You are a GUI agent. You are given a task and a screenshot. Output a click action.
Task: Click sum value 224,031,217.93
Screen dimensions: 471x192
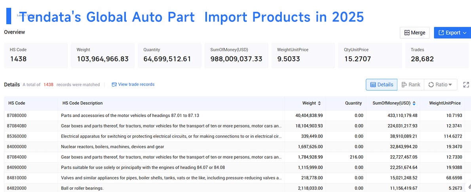coord(402,126)
